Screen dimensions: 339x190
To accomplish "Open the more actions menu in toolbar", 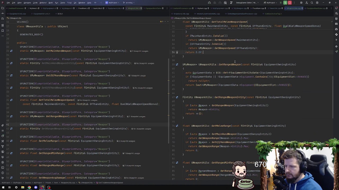I will point(294,3).
